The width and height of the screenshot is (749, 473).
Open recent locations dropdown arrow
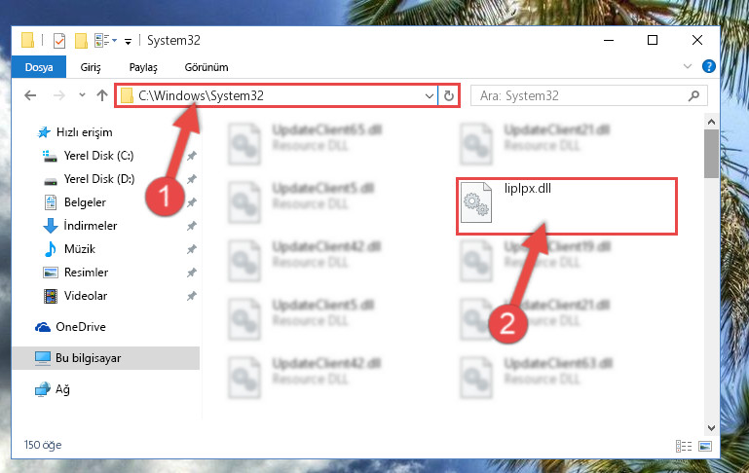(82, 95)
